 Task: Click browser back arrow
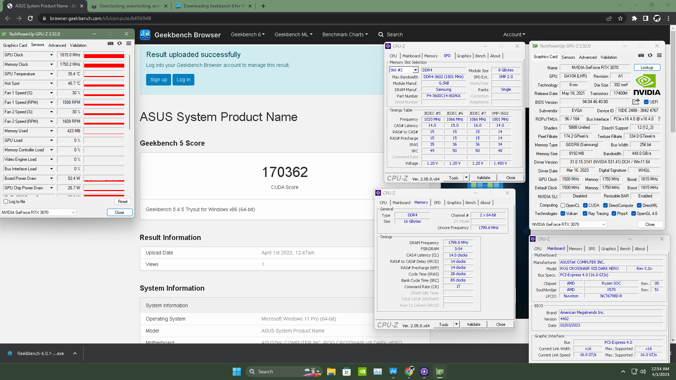8,18
